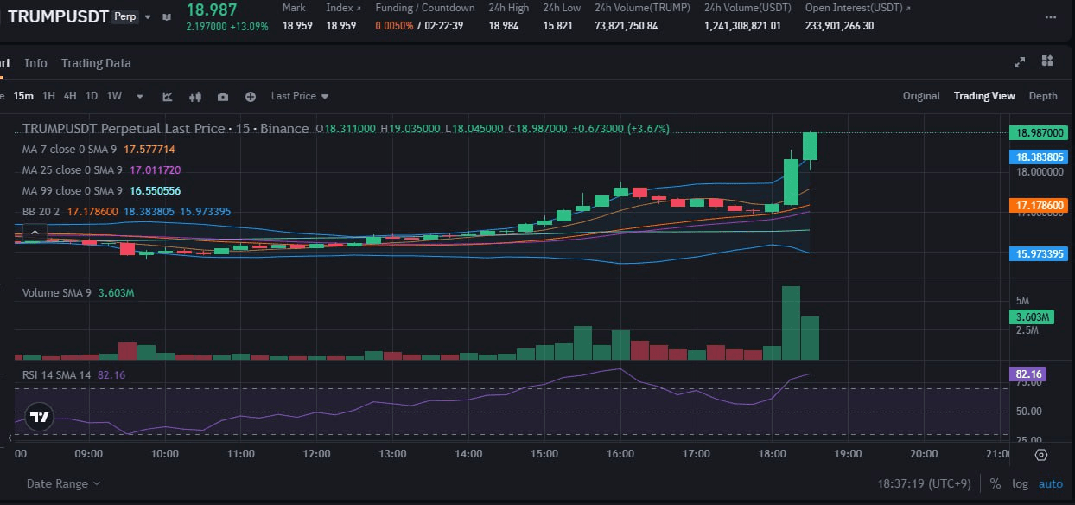Screen dimensions: 1075x505
Task: Select the 1W interval
Action: coord(114,96)
